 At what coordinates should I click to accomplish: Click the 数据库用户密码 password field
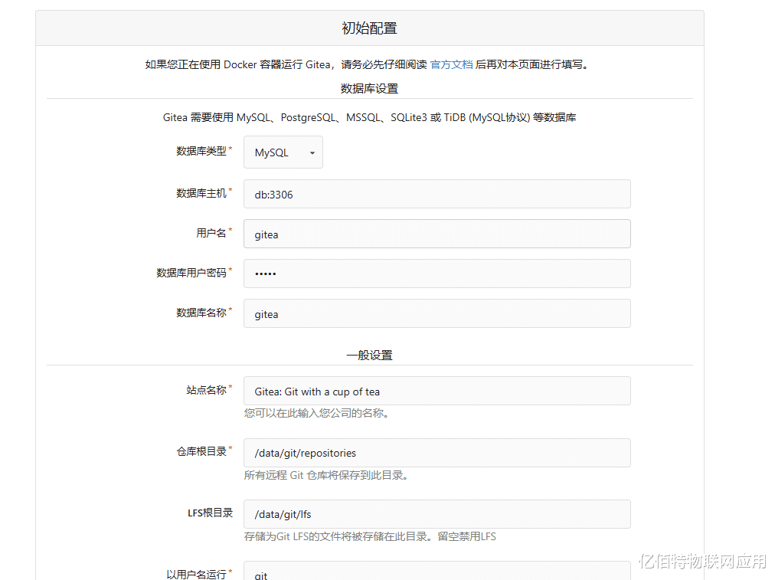(x=437, y=274)
